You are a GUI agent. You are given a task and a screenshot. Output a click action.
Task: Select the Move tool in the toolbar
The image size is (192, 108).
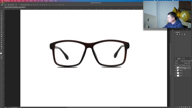pyautogui.click(x=1, y=9)
